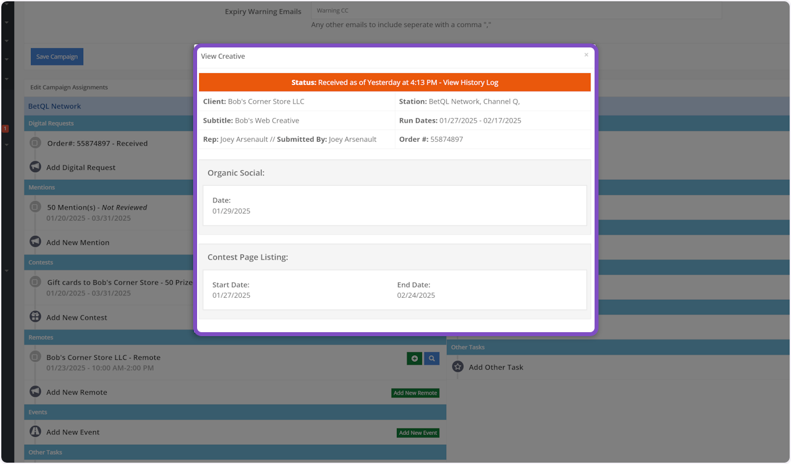Click the gift icon beside Add New Contest
The image size is (791, 464).
(36, 317)
